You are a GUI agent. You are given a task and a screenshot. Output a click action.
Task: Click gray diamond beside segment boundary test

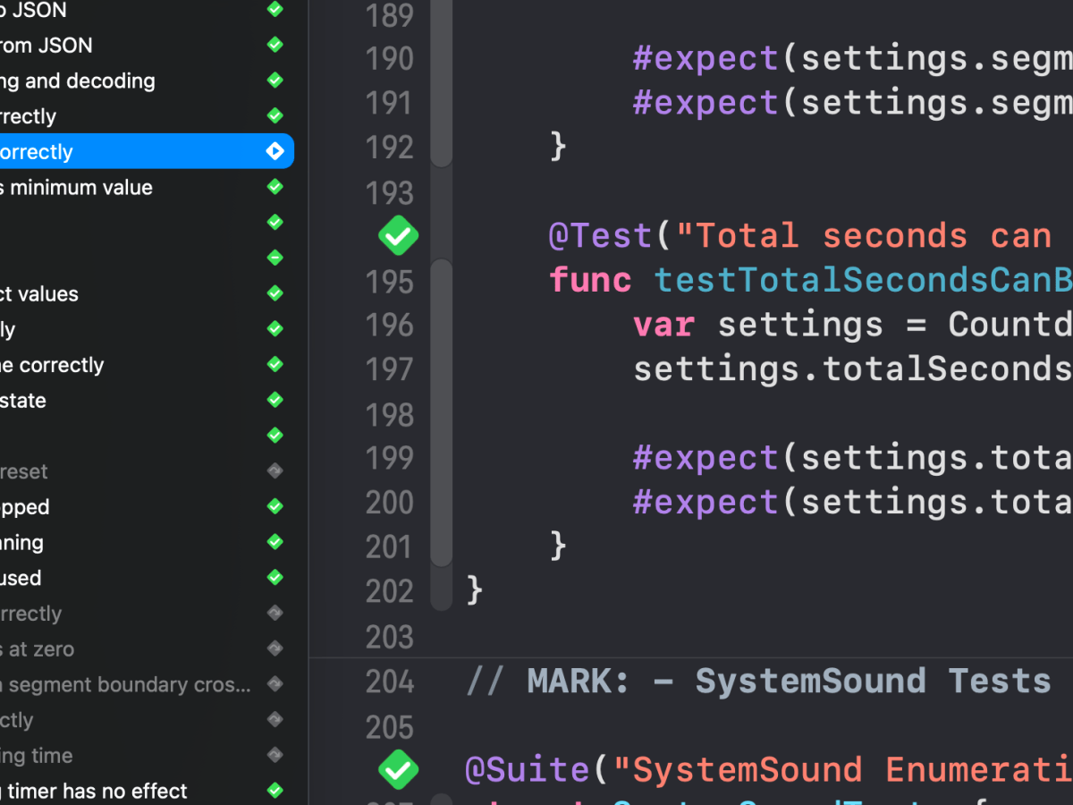pos(275,684)
